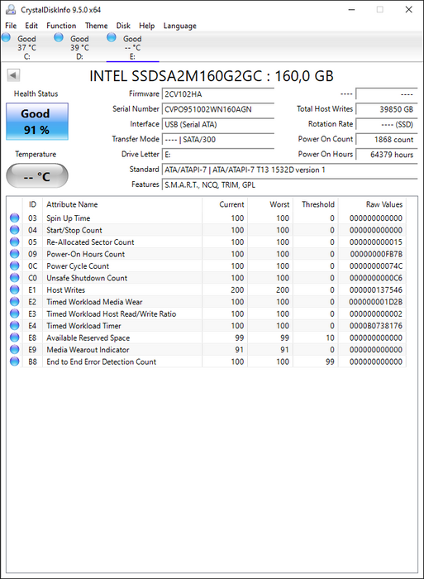
Task: Click the Serial Number field
Action: pyautogui.click(x=217, y=109)
